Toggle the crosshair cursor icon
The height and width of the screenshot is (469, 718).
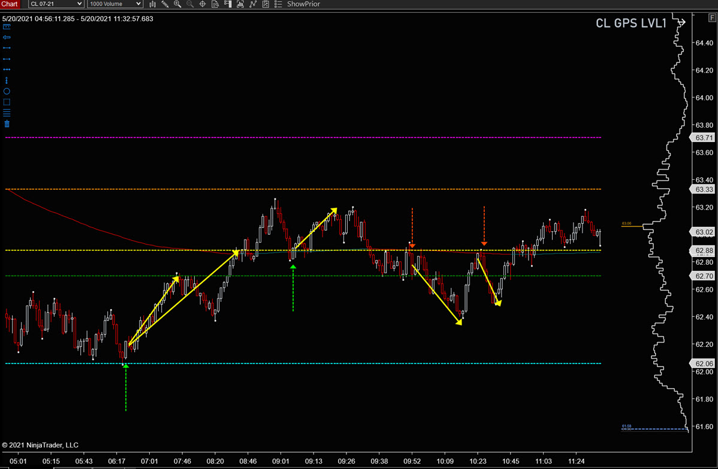coord(203,4)
